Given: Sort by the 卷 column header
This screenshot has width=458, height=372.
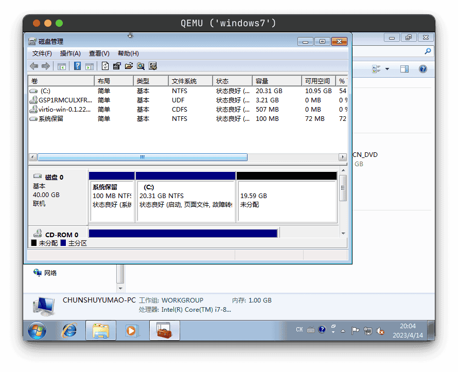Looking at the screenshot, I should click(61, 81).
